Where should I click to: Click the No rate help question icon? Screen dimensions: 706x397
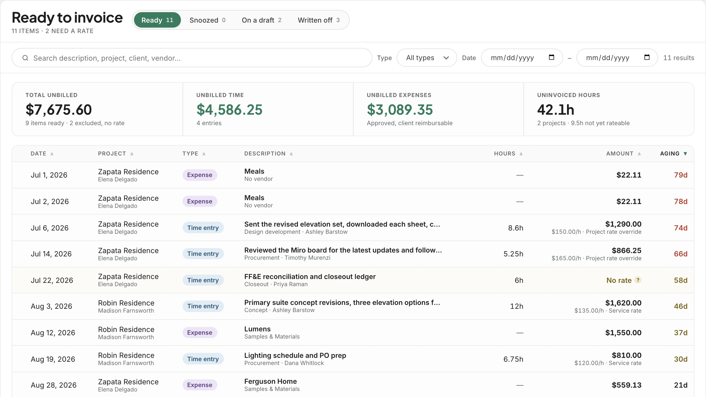pyautogui.click(x=638, y=280)
